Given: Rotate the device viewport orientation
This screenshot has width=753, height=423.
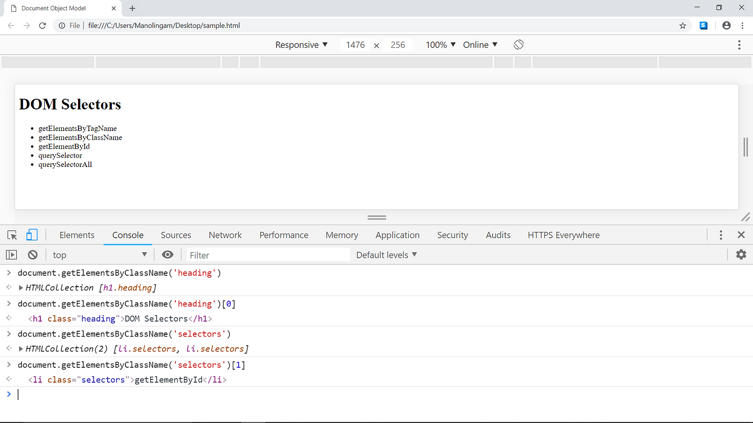Looking at the screenshot, I should click(x=518, y=45).
